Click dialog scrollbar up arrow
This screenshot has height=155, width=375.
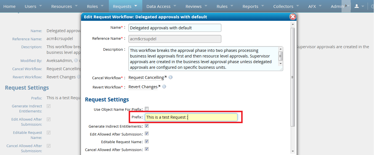[293, 24]
